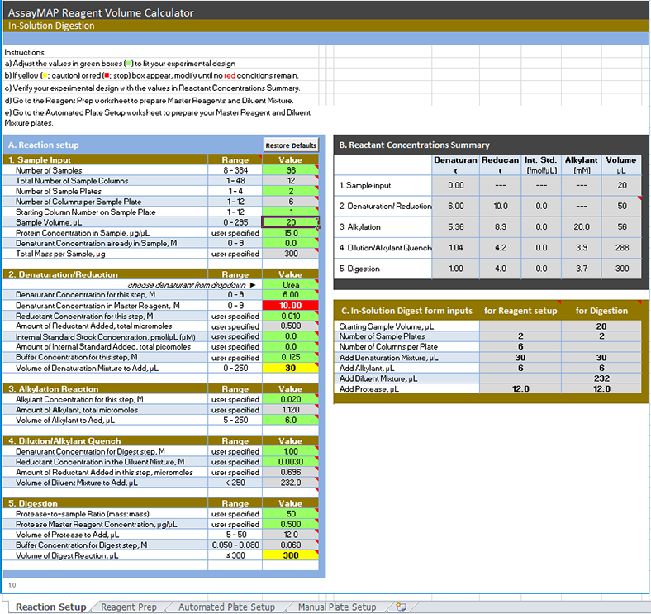Click Sample input Volume 20 in summary

pyautogui.click(x=621, y=185)
